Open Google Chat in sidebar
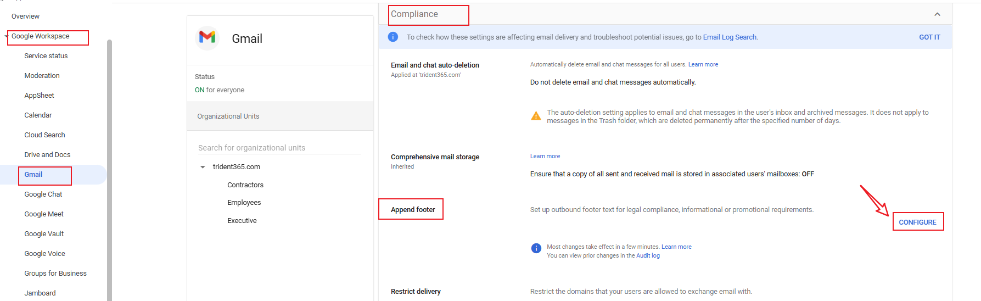This screenshot has height=301, width=981. (43, 194)
